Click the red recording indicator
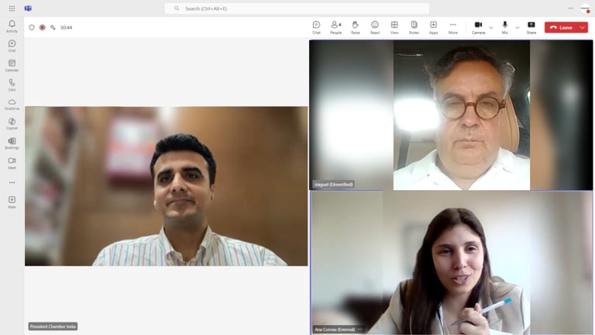595x335 pixels. pos(43,27)
